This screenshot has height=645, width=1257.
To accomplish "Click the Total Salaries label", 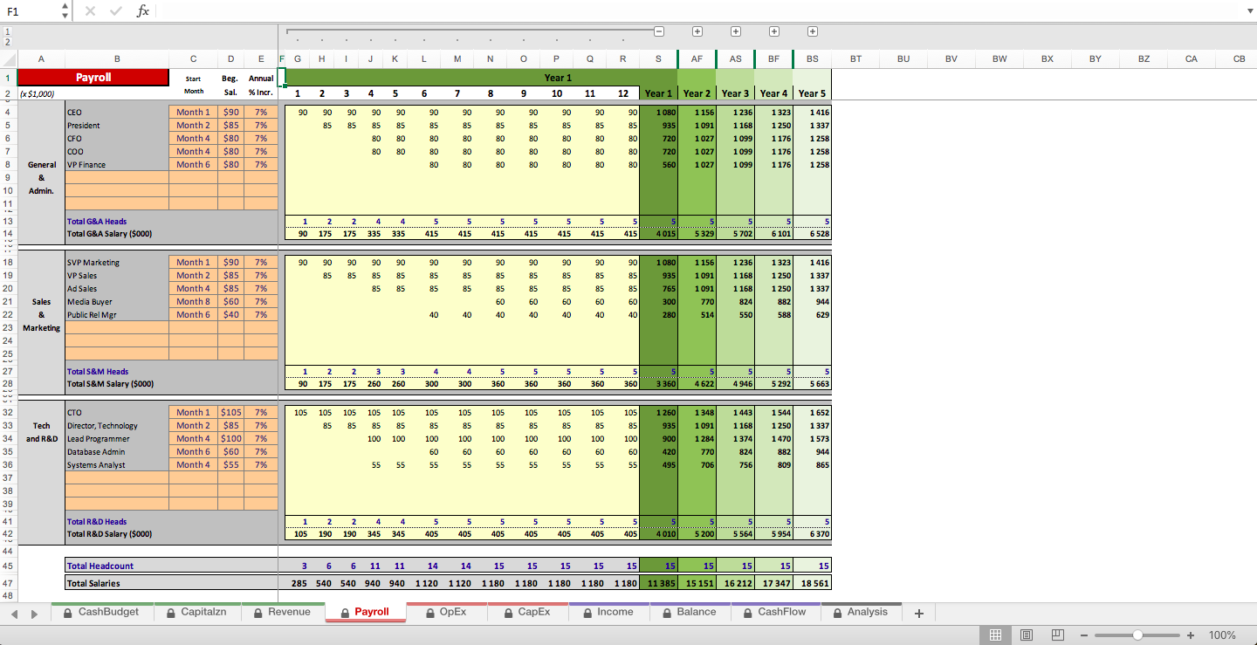I will [x=93, y=583].
